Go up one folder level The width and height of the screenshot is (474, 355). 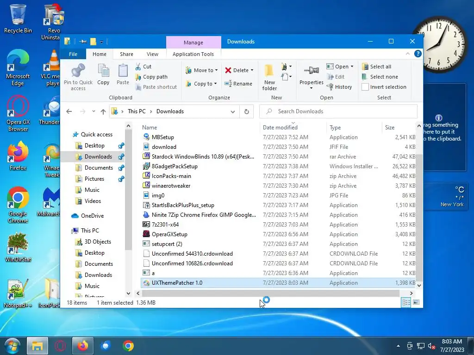tap(103, 112)
